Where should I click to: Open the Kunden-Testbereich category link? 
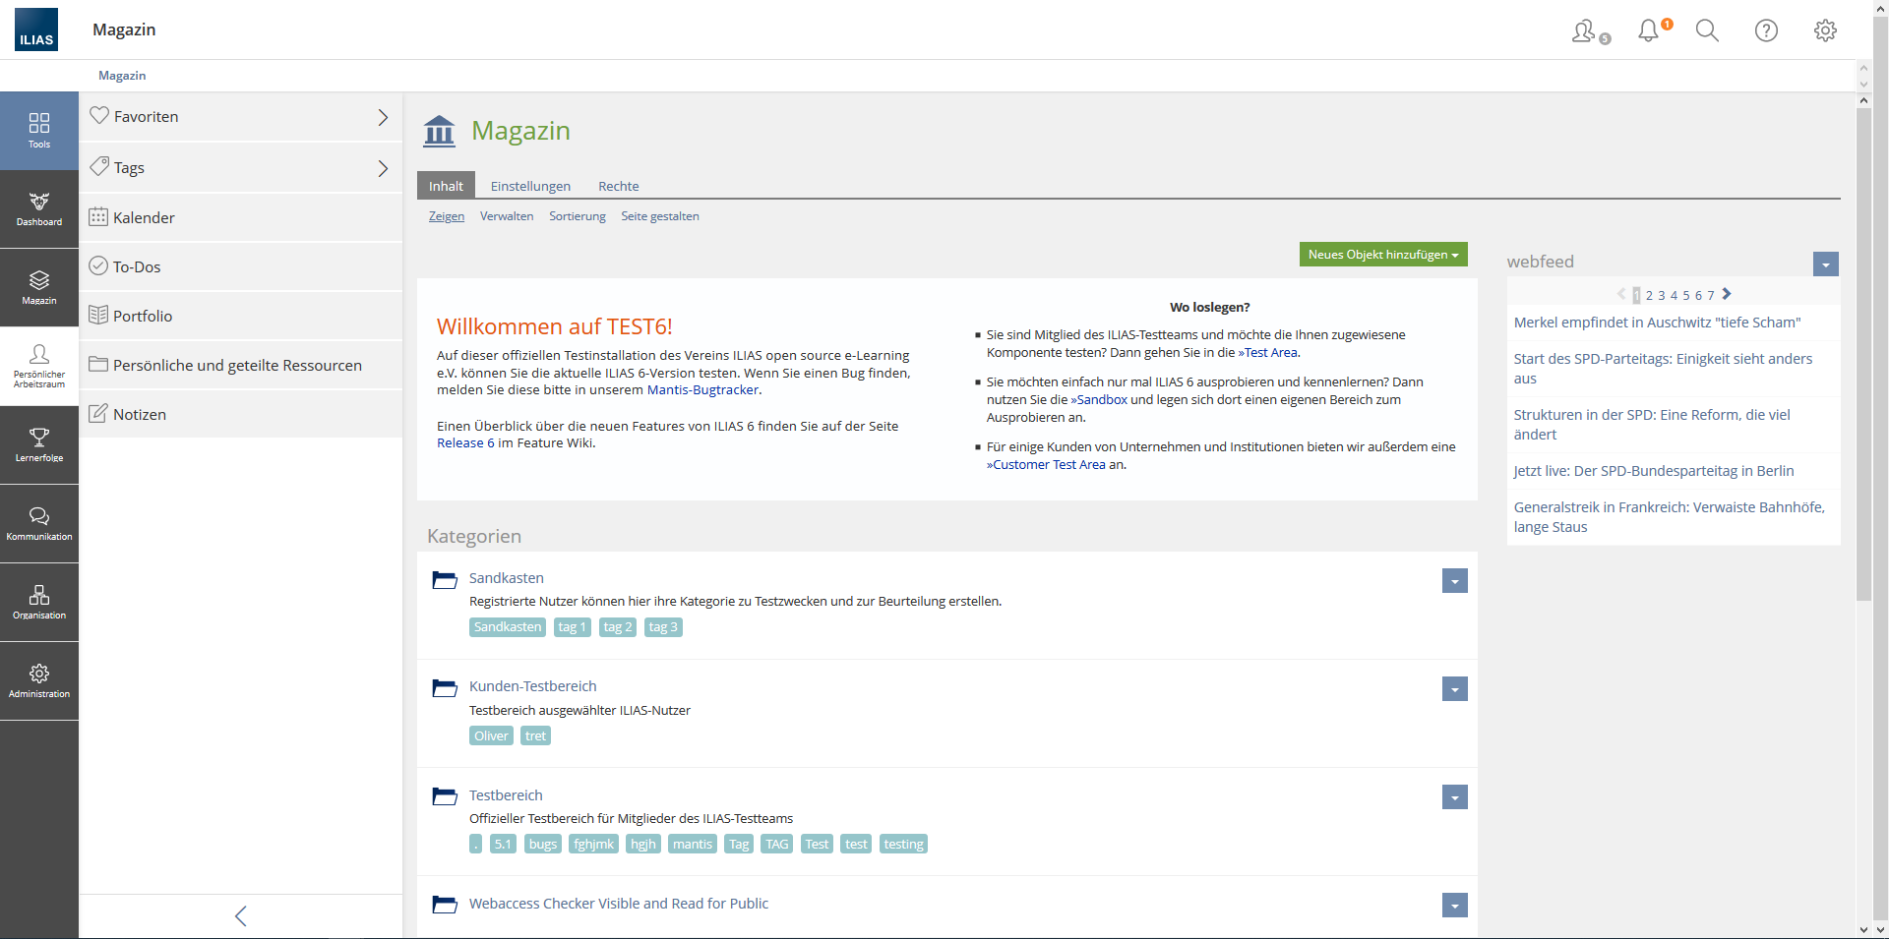pos(532,686)
